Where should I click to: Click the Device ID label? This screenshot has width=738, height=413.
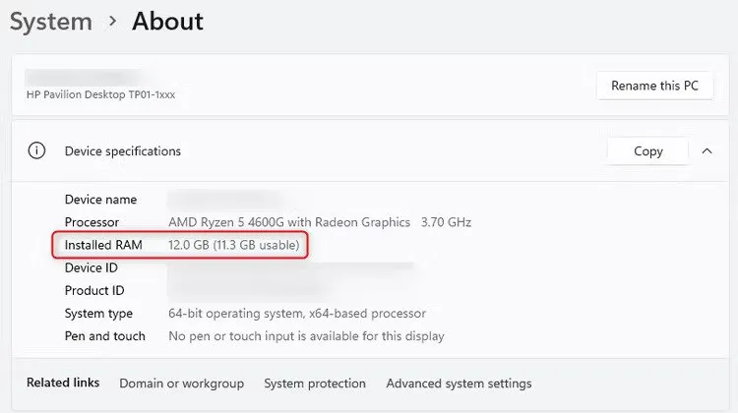click(x=91, y=267)
